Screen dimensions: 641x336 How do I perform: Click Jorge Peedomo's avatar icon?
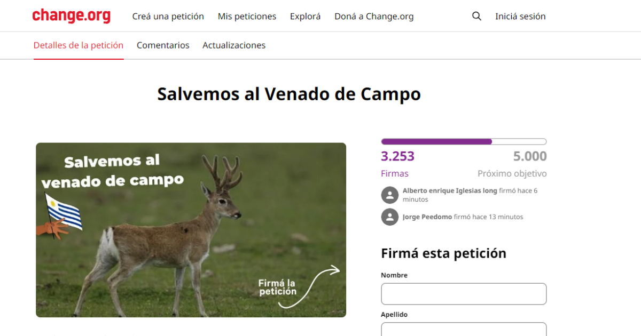point(390,217)
